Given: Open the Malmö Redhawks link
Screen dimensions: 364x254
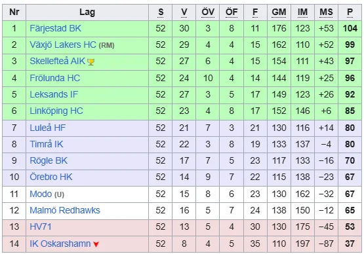Looking at the screenshot, I should click(65, 210).
